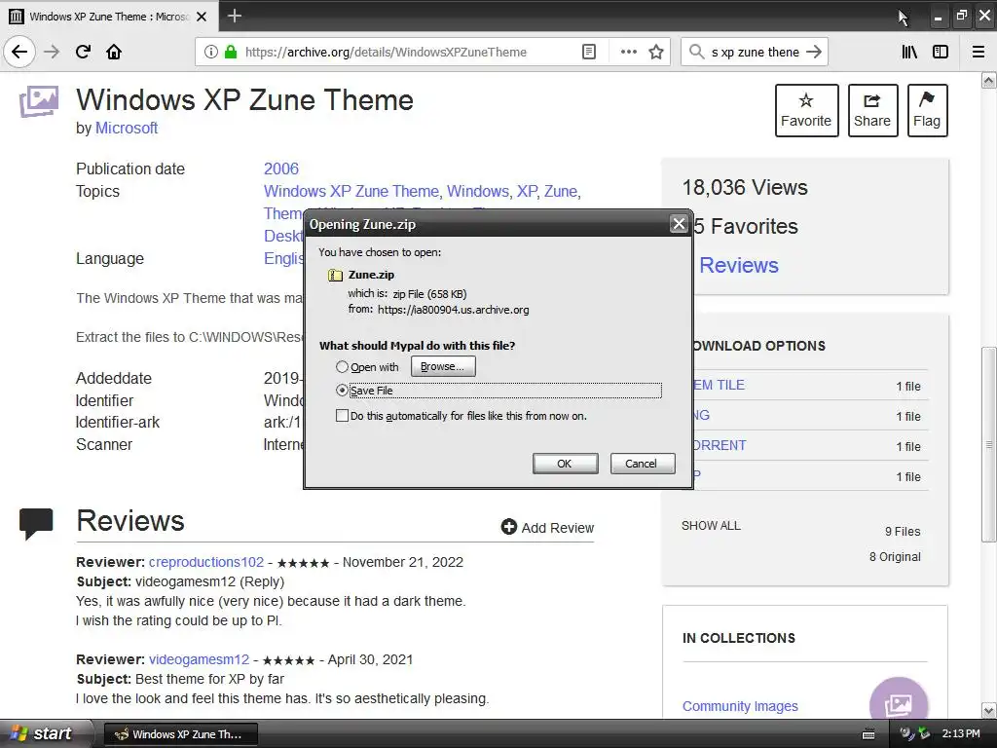
Task: Click the 18,036 Views text
Action: pyautogui.click(x=745, y=188)
